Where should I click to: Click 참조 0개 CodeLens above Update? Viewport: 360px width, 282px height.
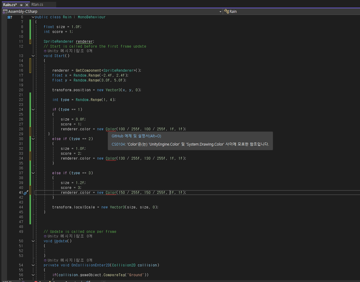click(84, 236)
